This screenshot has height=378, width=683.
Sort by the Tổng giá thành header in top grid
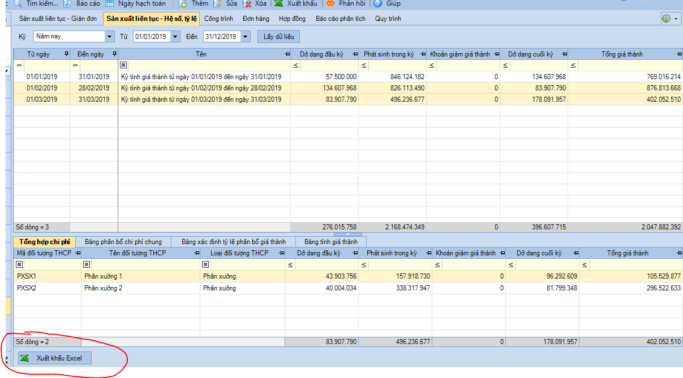point(622,54)
